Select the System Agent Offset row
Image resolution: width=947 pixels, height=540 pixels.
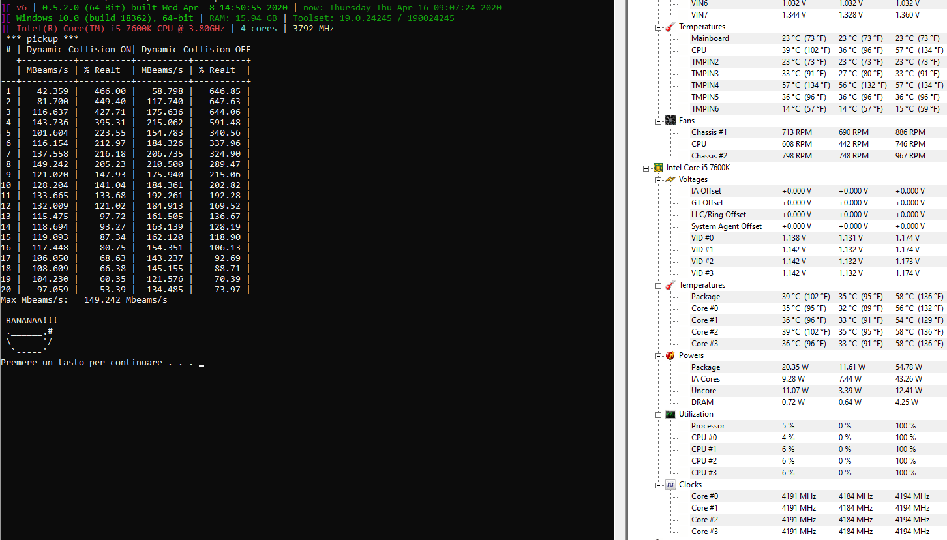point(818,226)
